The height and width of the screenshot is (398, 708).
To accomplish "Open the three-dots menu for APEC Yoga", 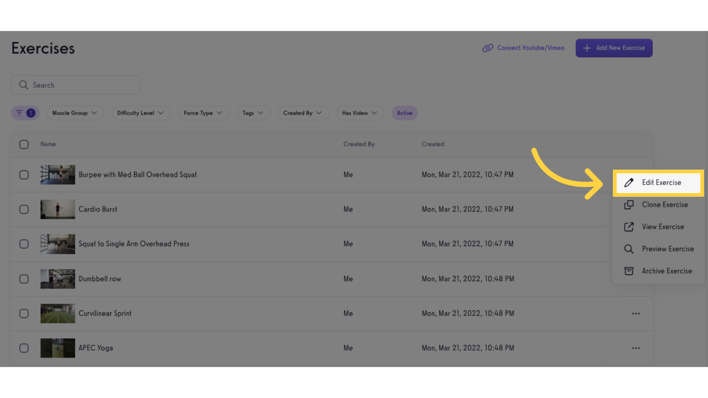I will click(636, 348).
